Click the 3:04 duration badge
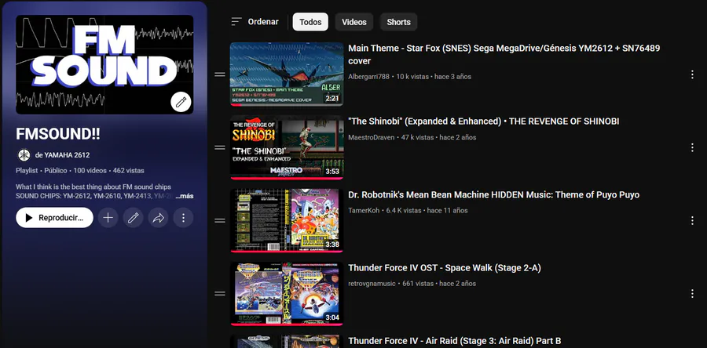707x348 pixels. tap(332, 317)
